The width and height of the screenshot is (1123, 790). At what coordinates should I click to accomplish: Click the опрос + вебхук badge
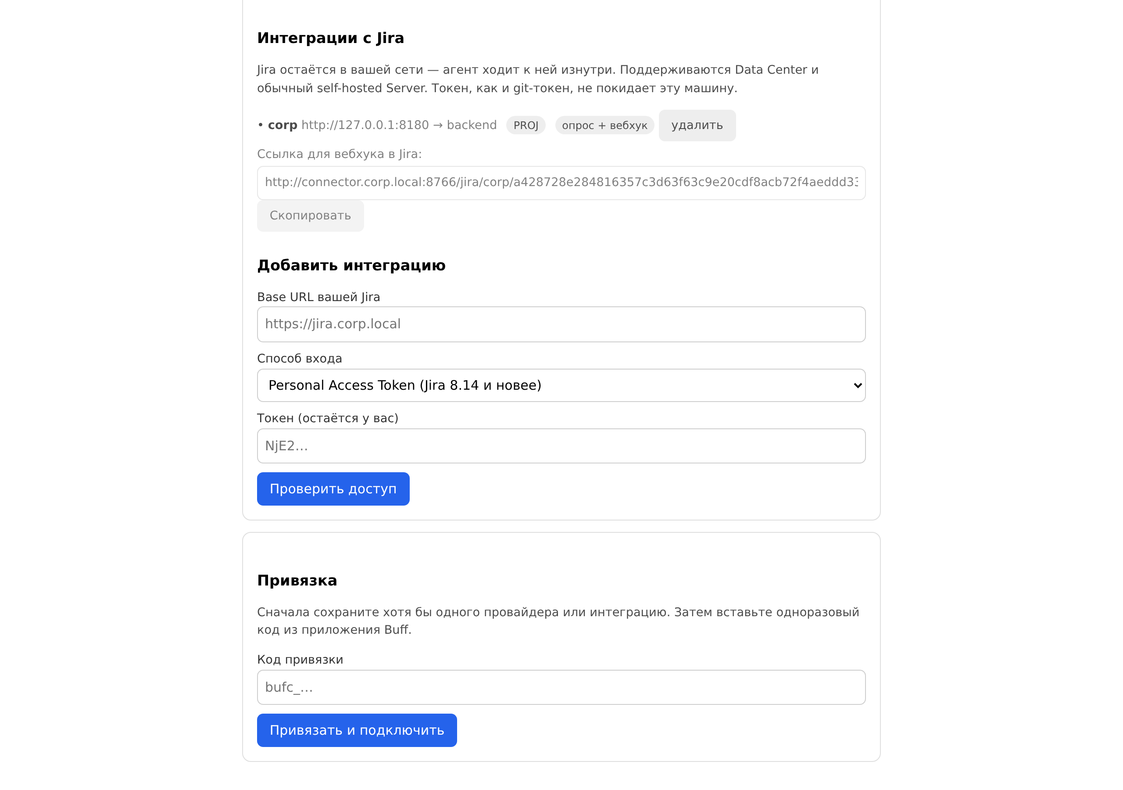(604, 126)
